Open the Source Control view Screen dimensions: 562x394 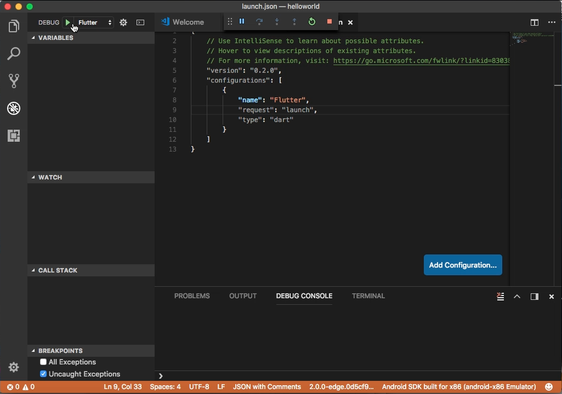click(14, 81)
